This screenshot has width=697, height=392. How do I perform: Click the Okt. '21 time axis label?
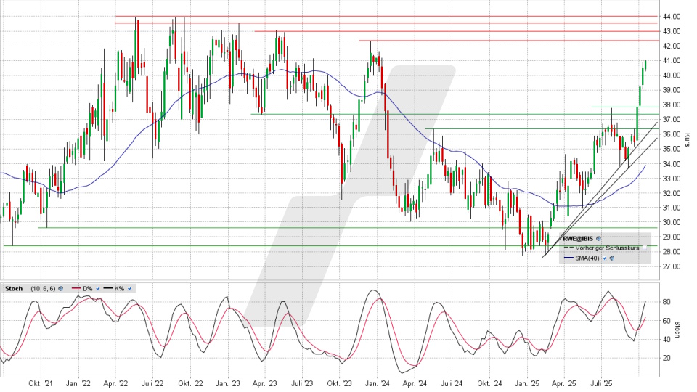40,384
